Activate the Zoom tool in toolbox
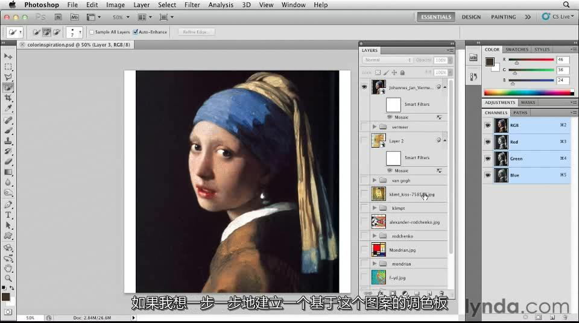Image resolution: width=579 pixels, height=323 pixels. 8,278
